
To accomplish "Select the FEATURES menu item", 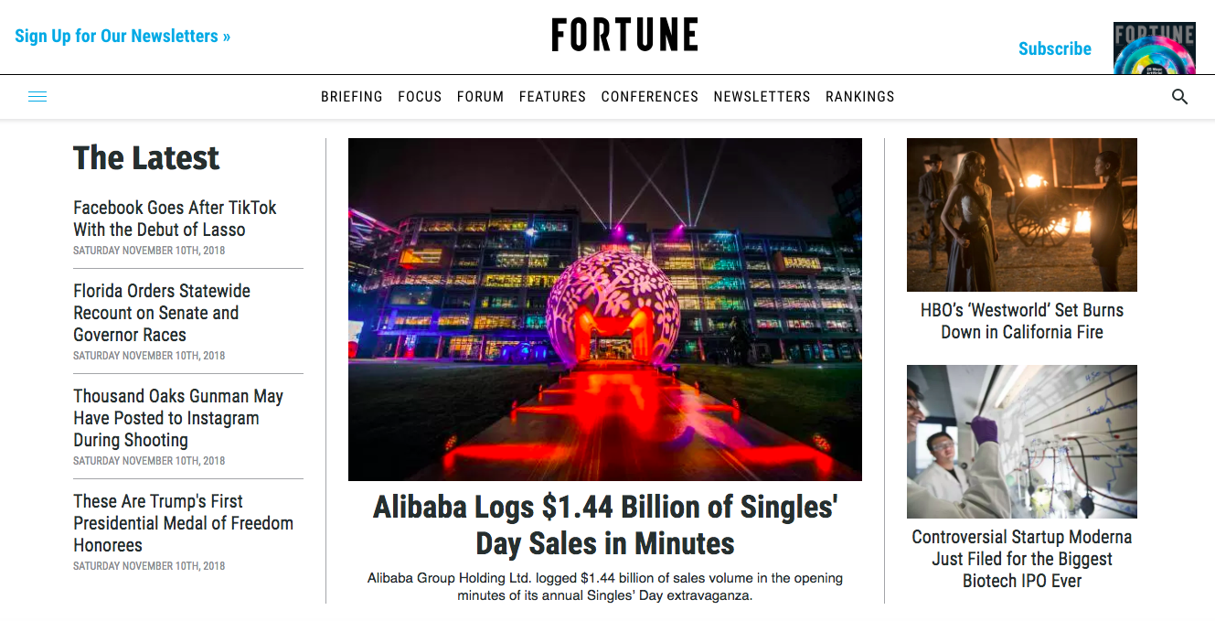I will 552,96.
